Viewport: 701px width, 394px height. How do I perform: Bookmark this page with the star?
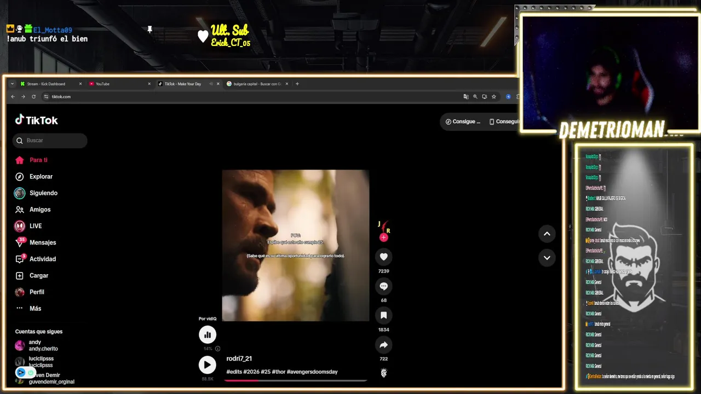[x=494, y=97]
